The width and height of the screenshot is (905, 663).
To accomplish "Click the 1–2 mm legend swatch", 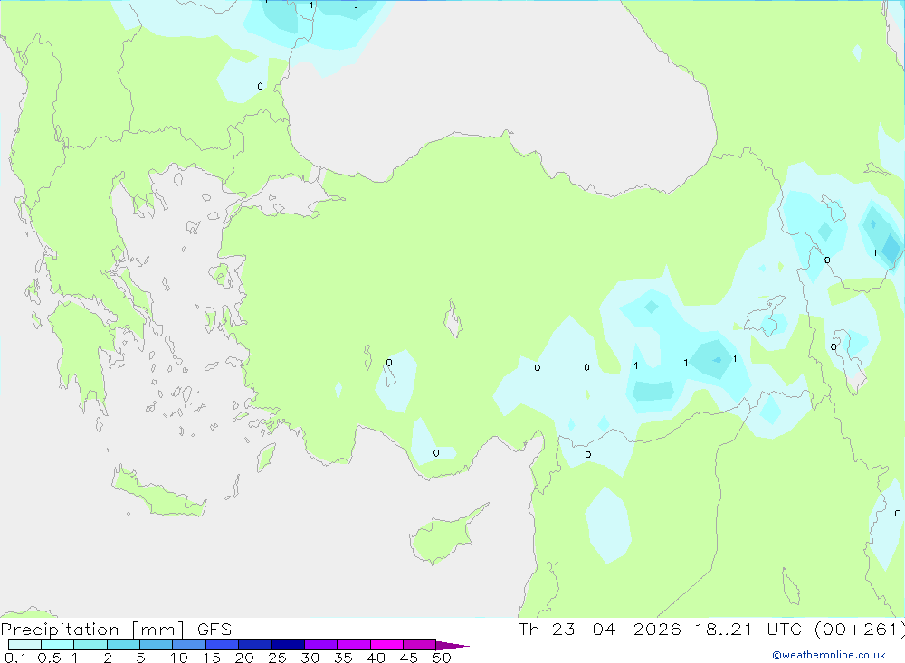I will click(90, 645).
